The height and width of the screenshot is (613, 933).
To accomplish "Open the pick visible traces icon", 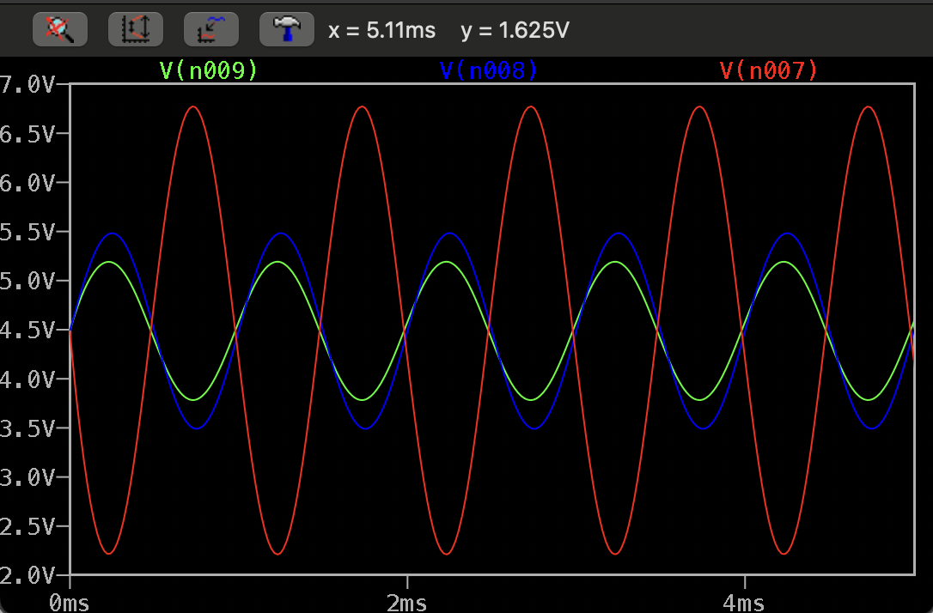I will pyautogui.click(x=211, y=30).
